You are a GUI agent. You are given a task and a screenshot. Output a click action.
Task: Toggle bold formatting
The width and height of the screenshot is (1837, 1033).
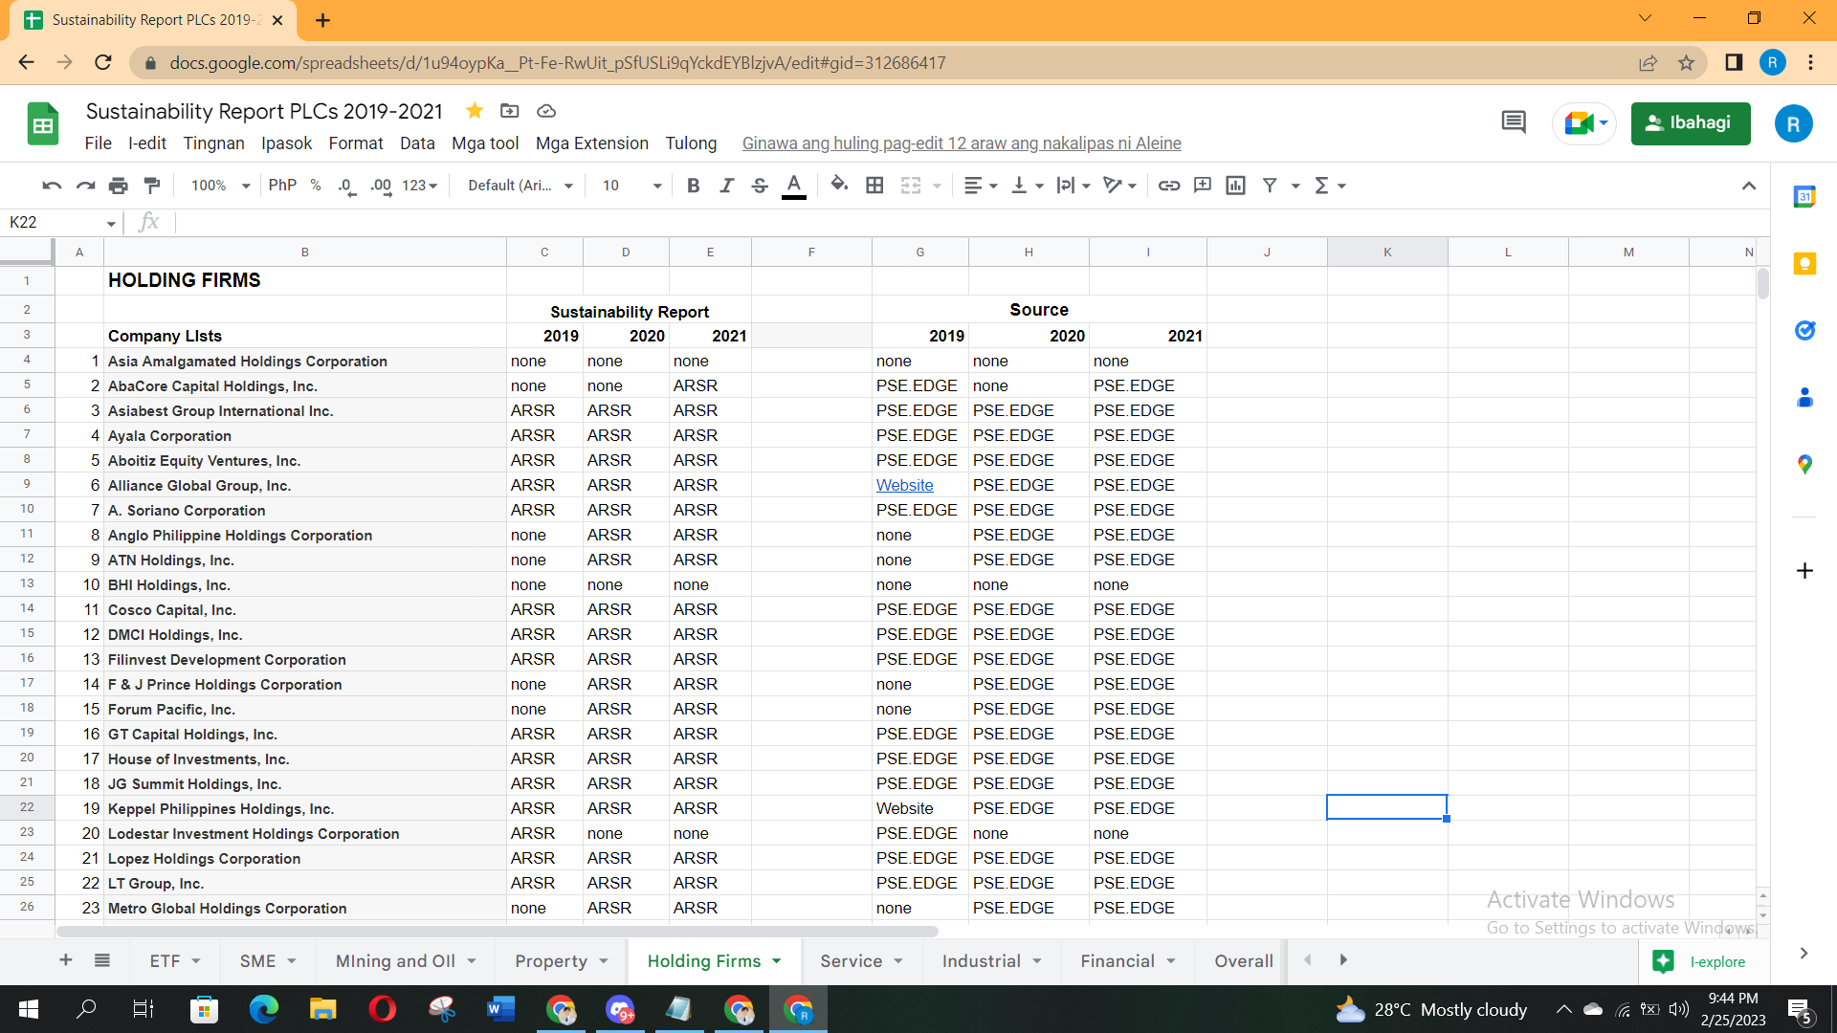tap(694, 186)
